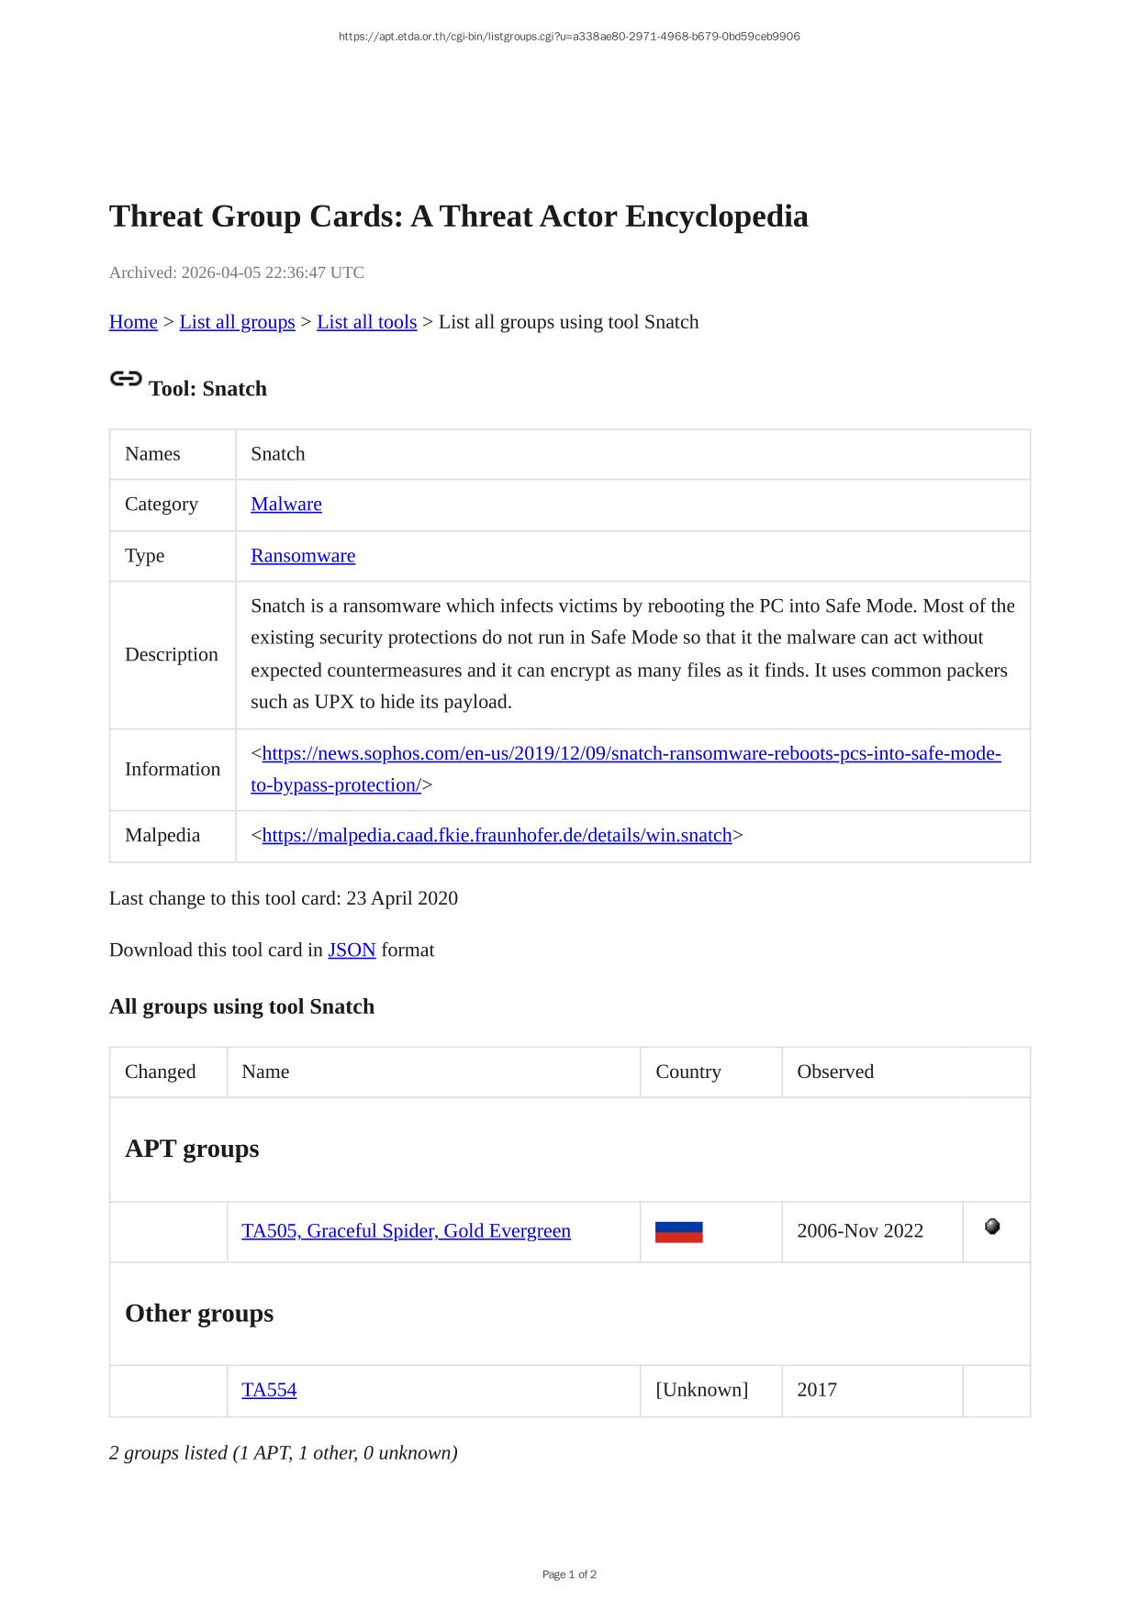Download the tool card via JSON link
Image resolution: width=1140 pixels, height=1611 pixels.
(x=352, y=950)
